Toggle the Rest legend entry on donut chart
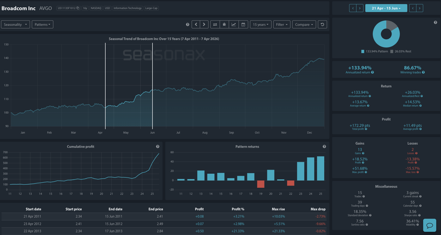This screenshot has width=441, height=235. [x=401, y=52]
